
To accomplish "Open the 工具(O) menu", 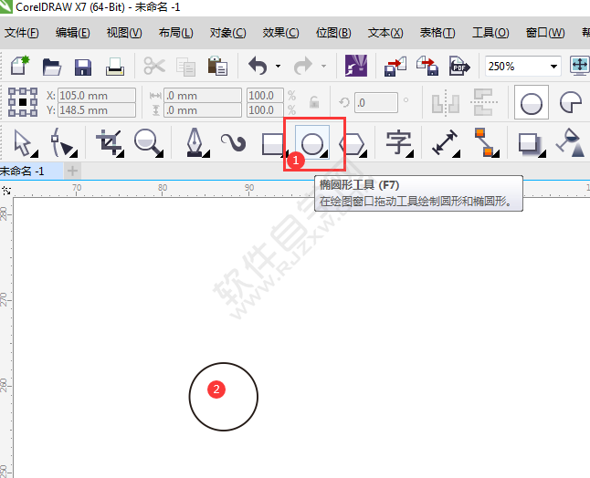I will click(x=490, y=33).
